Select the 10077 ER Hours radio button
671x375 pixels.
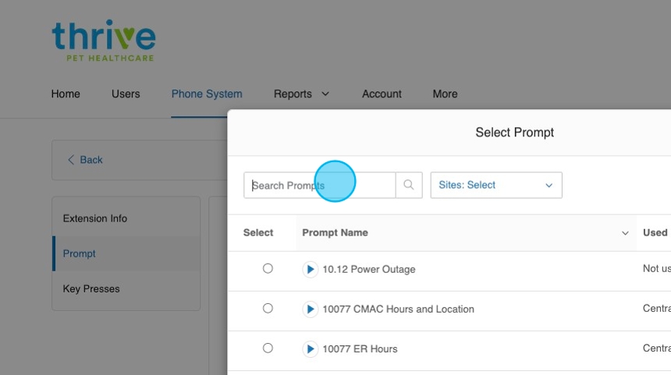pos(268,348)
